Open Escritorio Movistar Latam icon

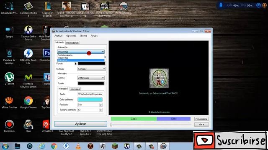click(28, 80)
